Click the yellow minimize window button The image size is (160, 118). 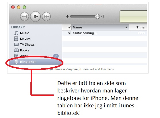(19, 7)
